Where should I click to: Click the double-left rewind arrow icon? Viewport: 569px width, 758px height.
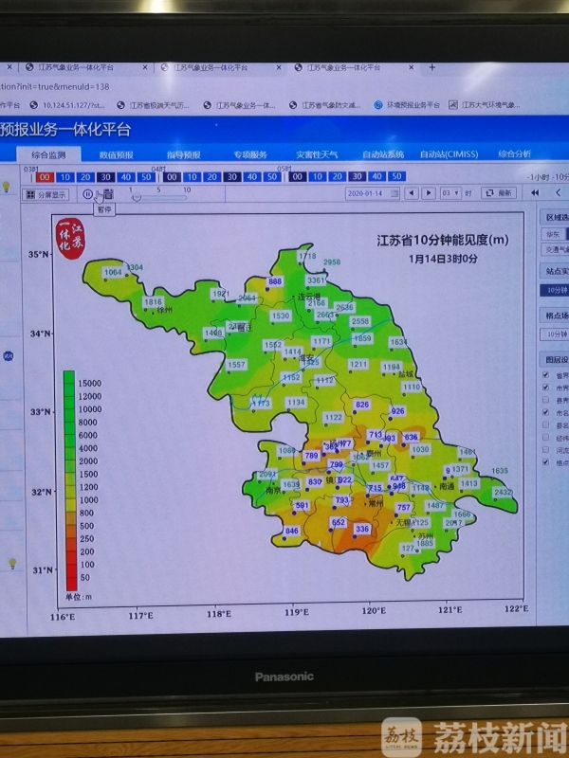tap(535, 193)
